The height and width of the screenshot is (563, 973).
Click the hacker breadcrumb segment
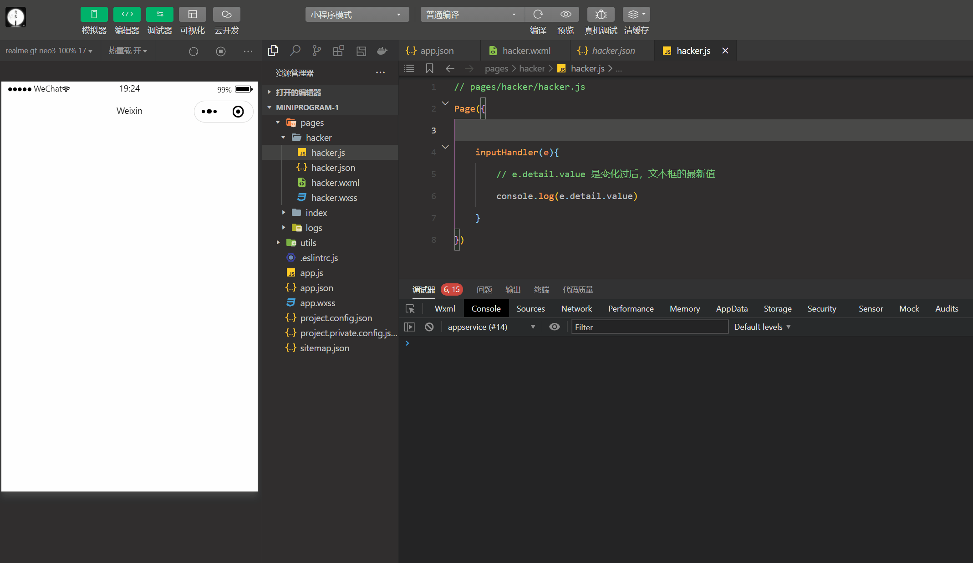[x=532, y=68]
